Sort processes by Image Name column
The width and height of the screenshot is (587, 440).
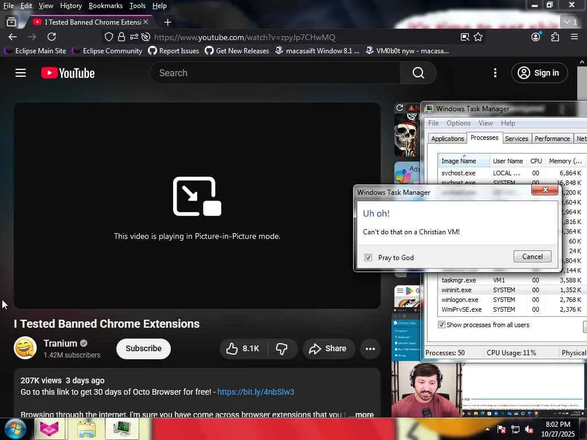[463, 161]
